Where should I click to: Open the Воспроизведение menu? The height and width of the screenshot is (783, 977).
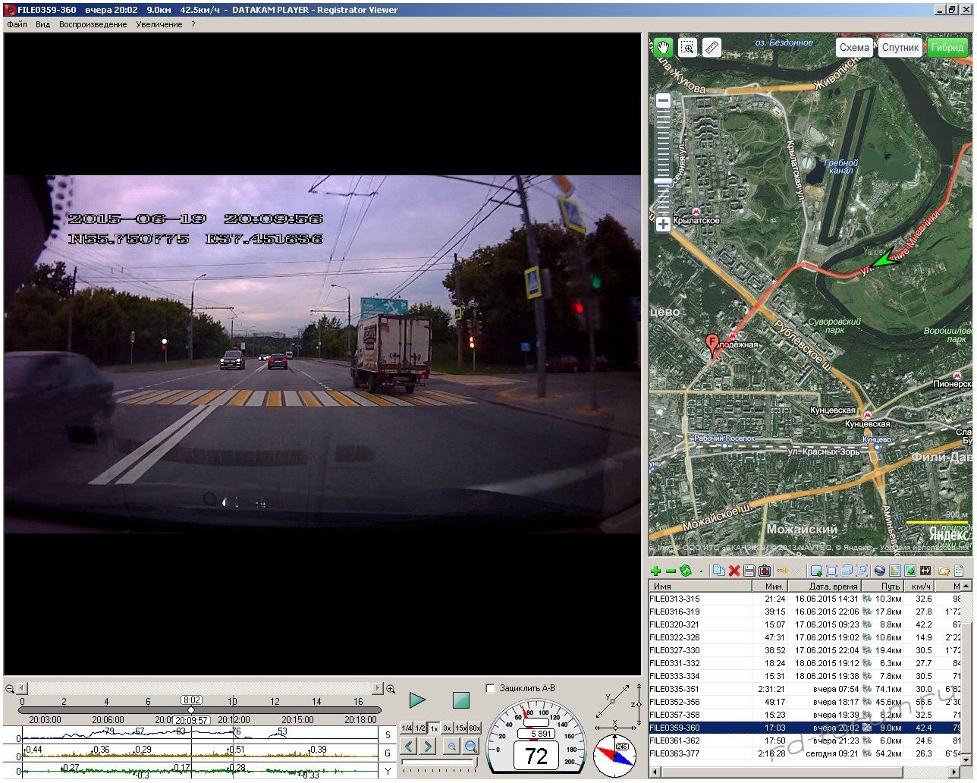(93, 24)
